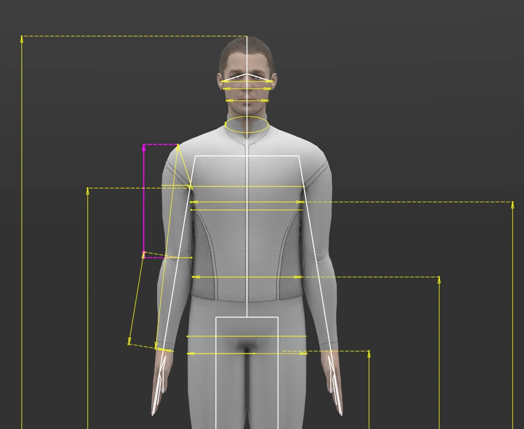Image resolution: width=524 pixels, height=429 pixels.
Task: Select the forearm length line outside the left arm
Action: [x=136, y=300]
